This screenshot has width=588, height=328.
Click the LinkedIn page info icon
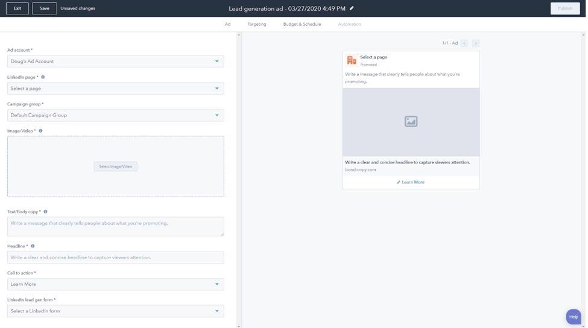[x=43, y=77]
